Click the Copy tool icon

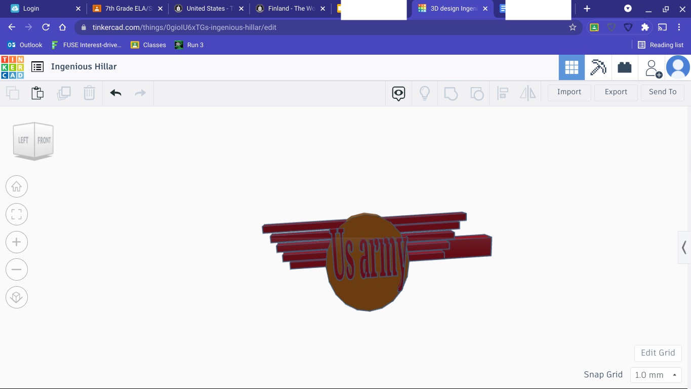coord(13,93)
